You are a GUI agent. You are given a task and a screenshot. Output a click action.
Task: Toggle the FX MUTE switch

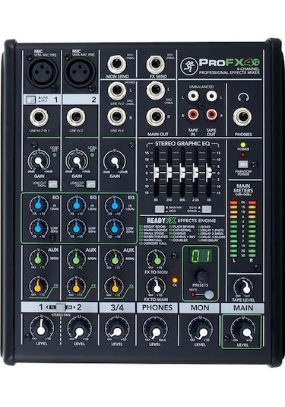click(209, 294)
